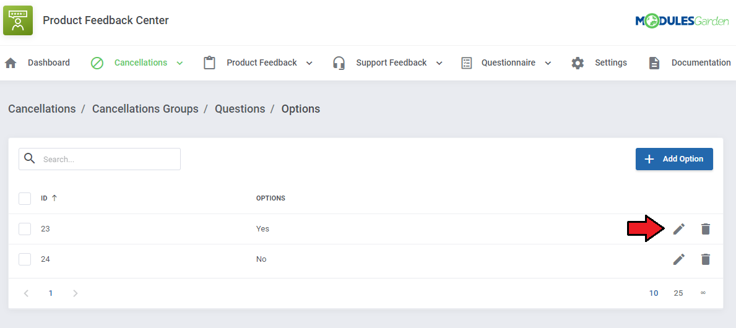
Task: Expand the Product Feedback menu chevron
Action: pos(310,63)
